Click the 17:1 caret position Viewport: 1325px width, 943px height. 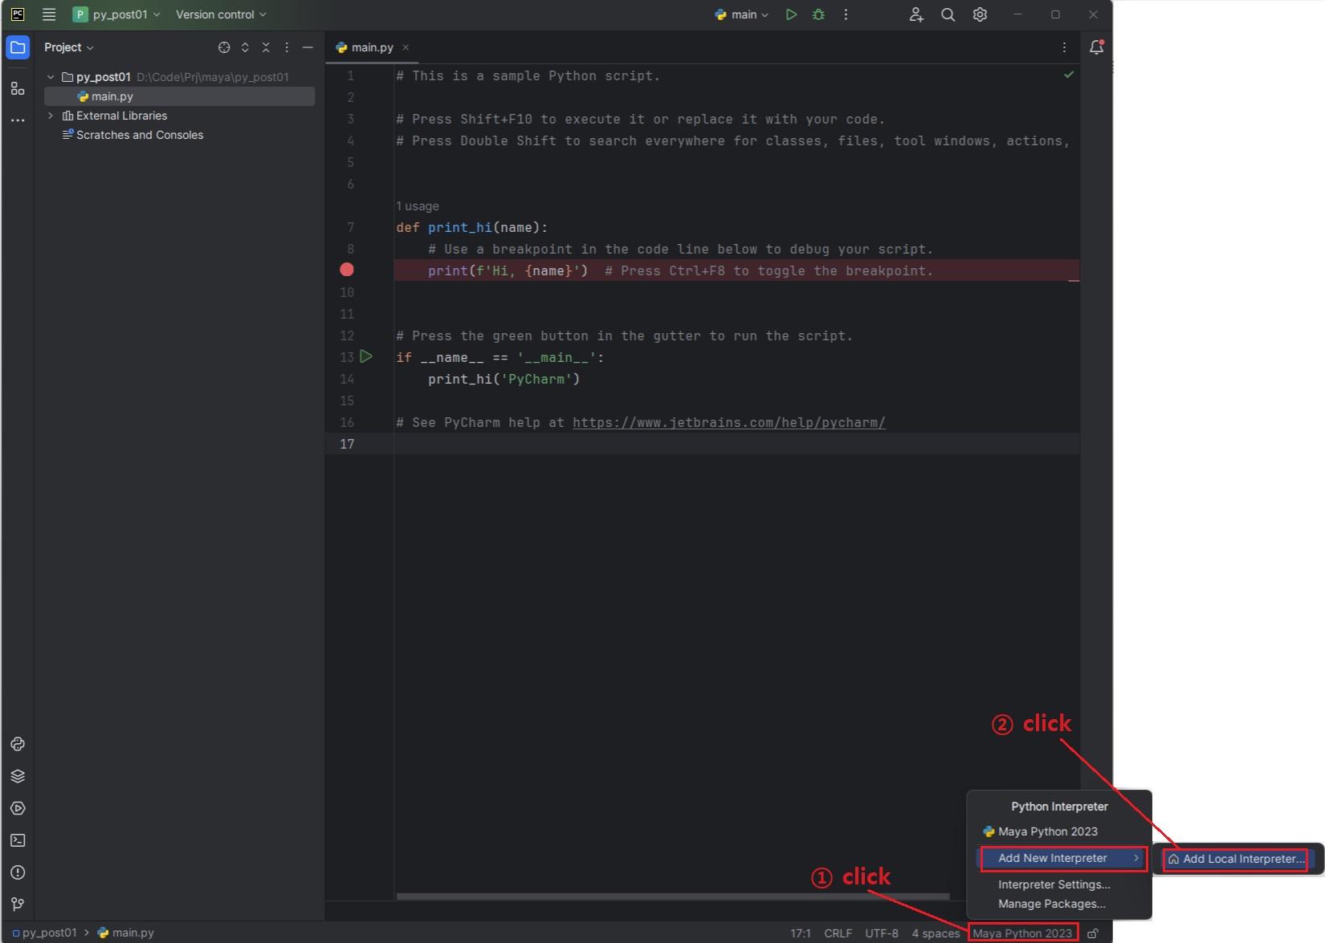801,933
